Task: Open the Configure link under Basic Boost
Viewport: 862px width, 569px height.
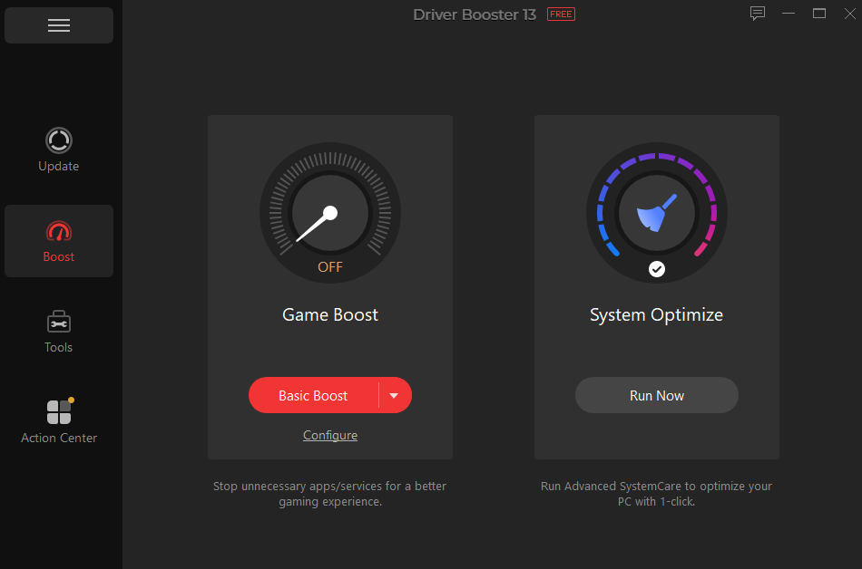Action: [x=329, y=435]
